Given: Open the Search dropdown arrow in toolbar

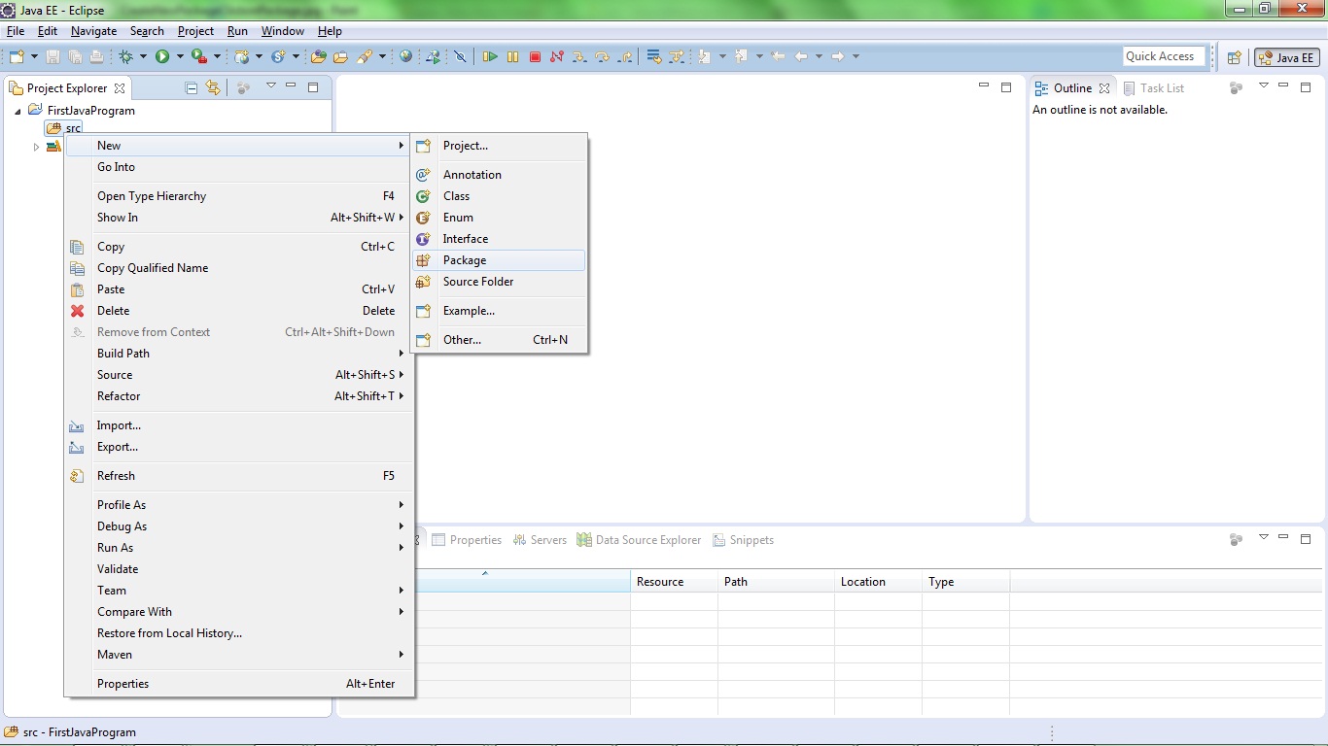Looking at the screenshot, I should coord(382,57).
